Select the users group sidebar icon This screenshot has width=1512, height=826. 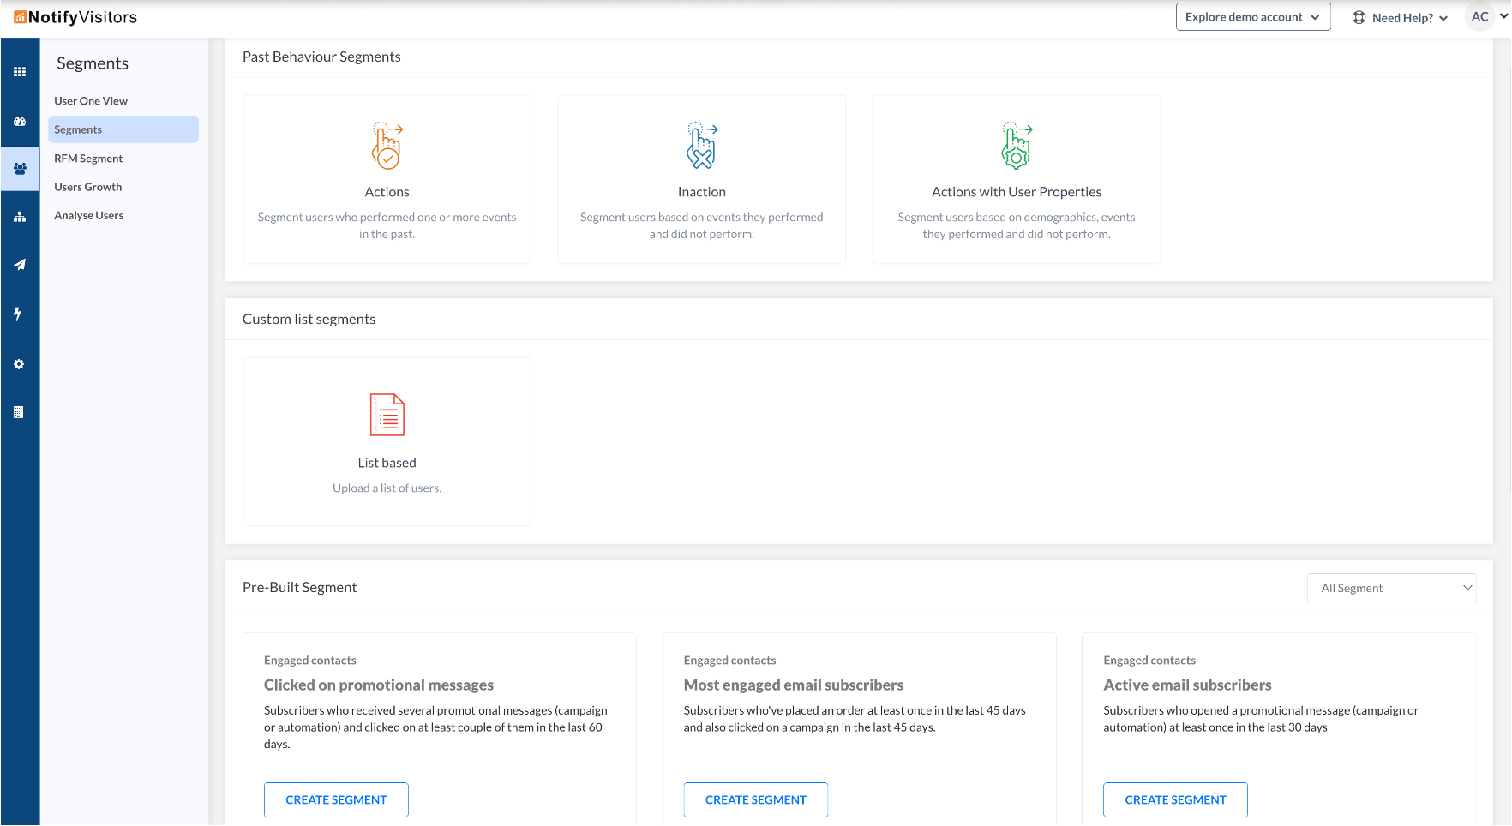(20, 169)
